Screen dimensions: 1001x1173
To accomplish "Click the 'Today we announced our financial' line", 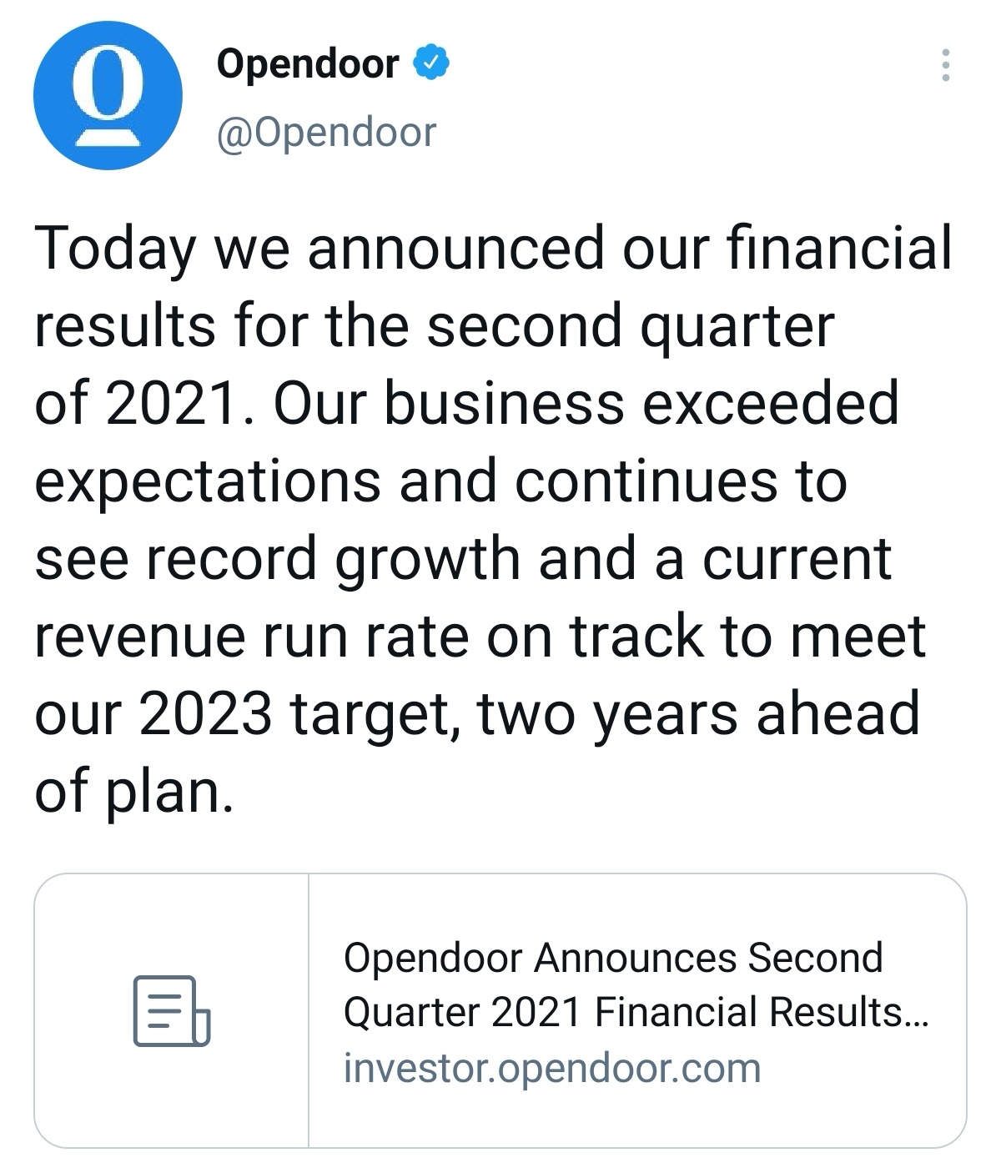I will coord(493,249).
